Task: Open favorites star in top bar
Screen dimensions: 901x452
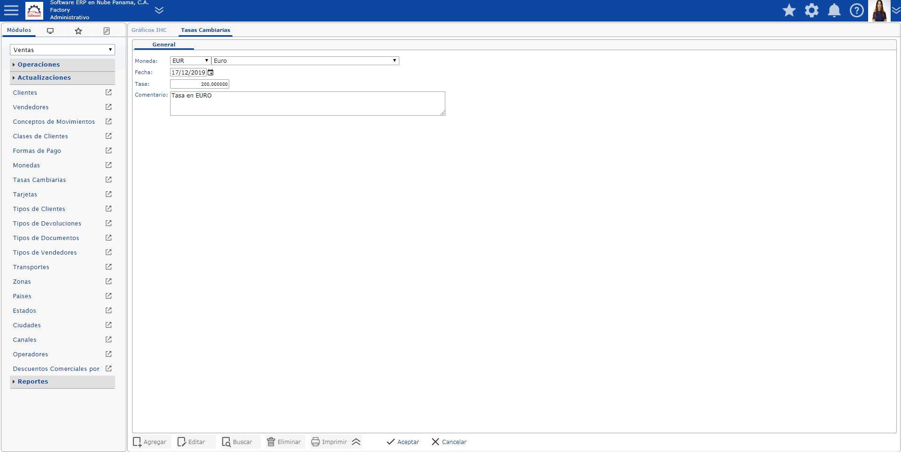Action: click(x=789, y=10)
